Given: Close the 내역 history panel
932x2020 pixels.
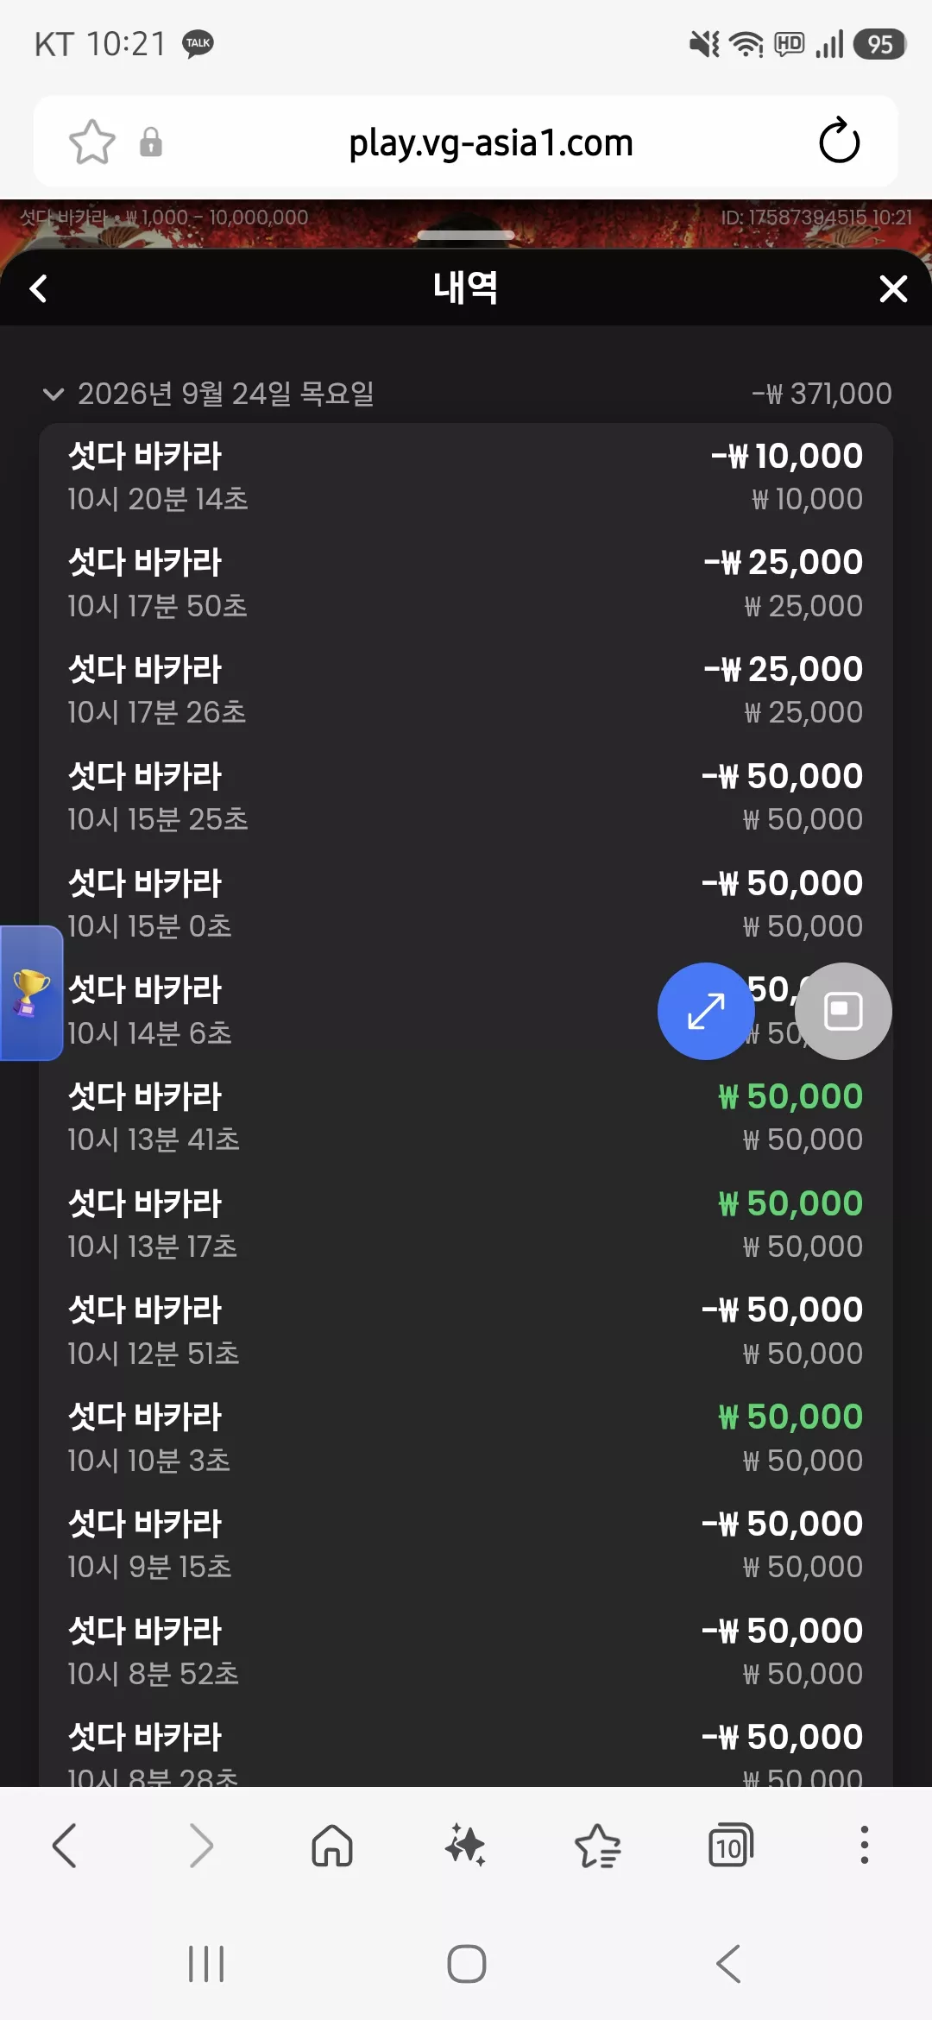Looking at the screenshot, I should tap(893, 288).
